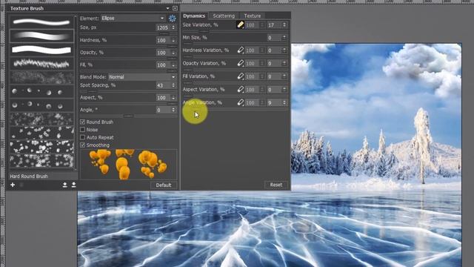Switch to the Texture tab
Image resolution: width=474 pixels, height=267 pixels.
point(253,16)
